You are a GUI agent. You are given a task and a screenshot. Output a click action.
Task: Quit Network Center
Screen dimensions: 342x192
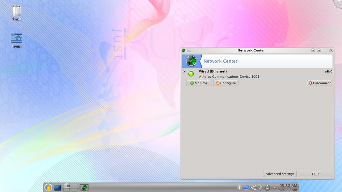click(x=315, y=174)
